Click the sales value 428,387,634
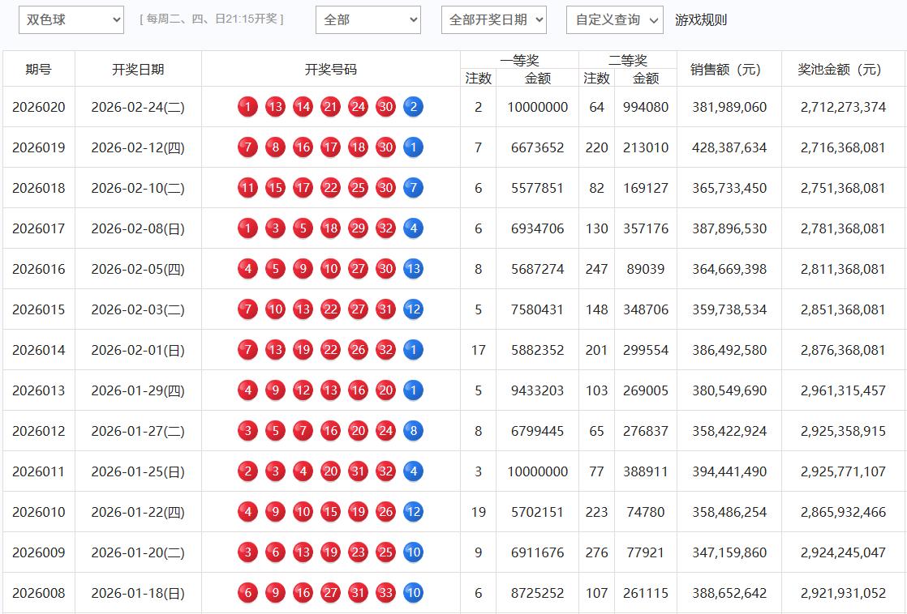The height and width of the screenshot is (614, 907). (729, 147)
